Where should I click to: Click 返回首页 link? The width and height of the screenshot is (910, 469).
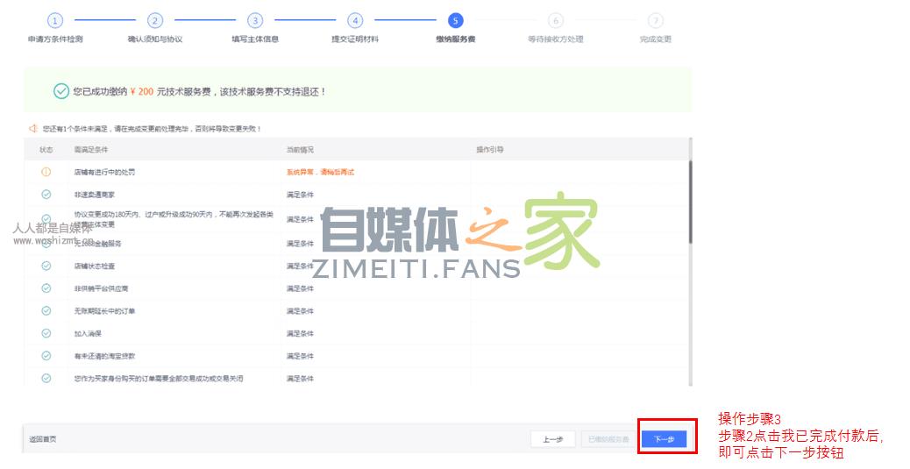pyautogui.click(x=43, y=439)
